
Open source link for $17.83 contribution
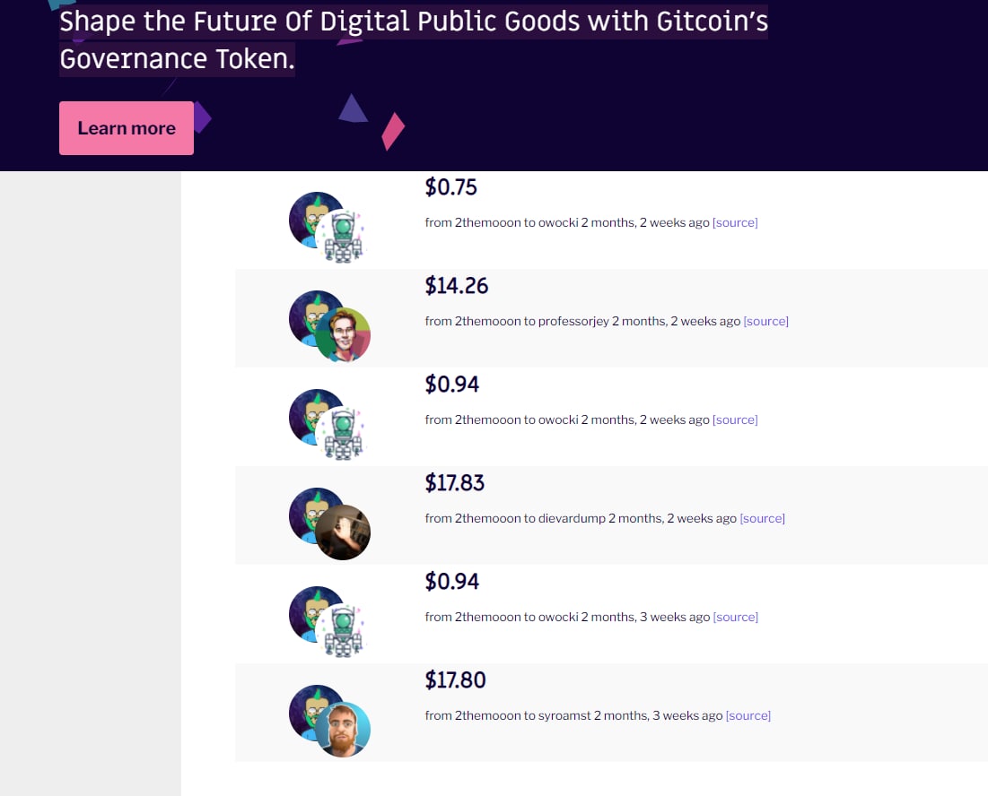coord(762,518)
